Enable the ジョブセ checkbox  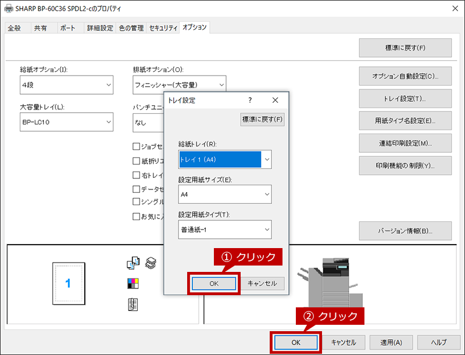coord(137,146)
